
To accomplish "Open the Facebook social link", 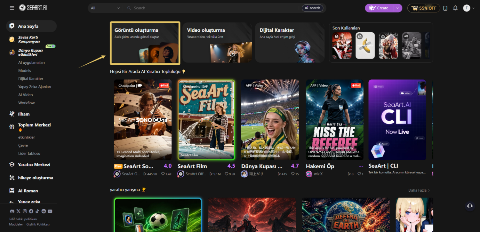I will pyautogui.click(x=31, y=211).
